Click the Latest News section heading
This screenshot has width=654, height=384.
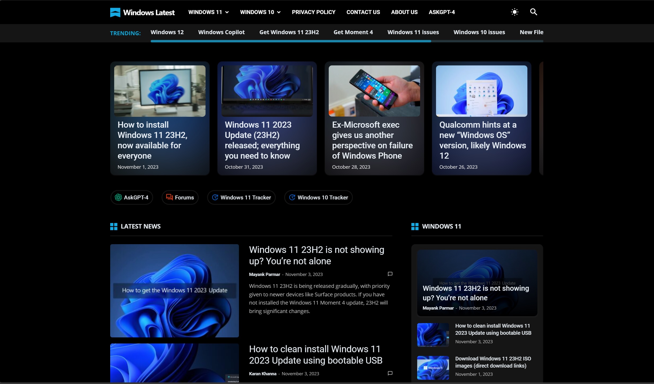click(x=141, y=226)
